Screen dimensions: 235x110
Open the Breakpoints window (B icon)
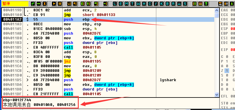coord(167,3)
